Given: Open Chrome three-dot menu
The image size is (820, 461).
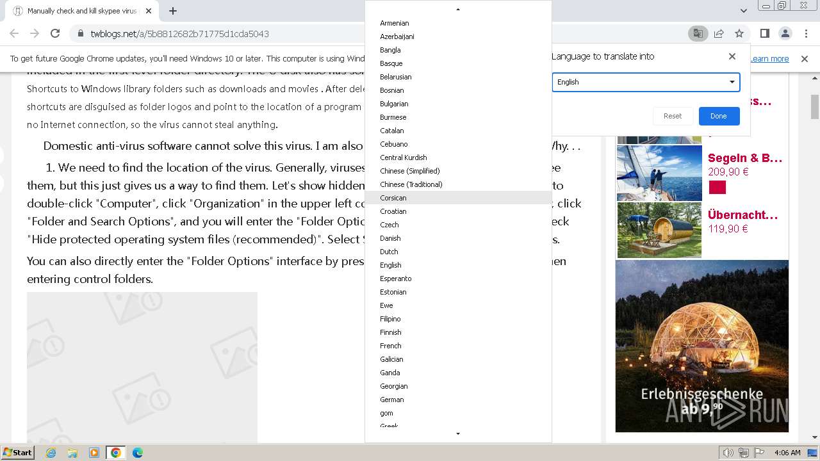Looking at the screenshot, I should pyautogui.click(x=805, y=33).
